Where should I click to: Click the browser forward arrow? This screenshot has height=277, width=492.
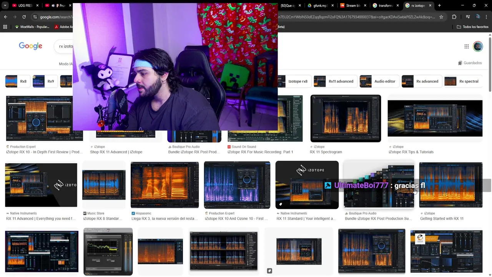coord(15,17)
